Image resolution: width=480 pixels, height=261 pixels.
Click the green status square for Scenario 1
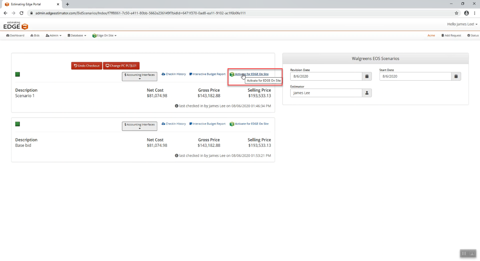[x=17, y=74]
